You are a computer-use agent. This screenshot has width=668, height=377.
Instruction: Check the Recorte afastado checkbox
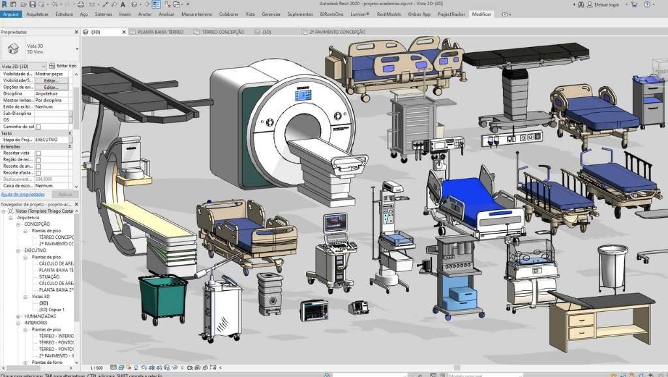tap(38, 173)
